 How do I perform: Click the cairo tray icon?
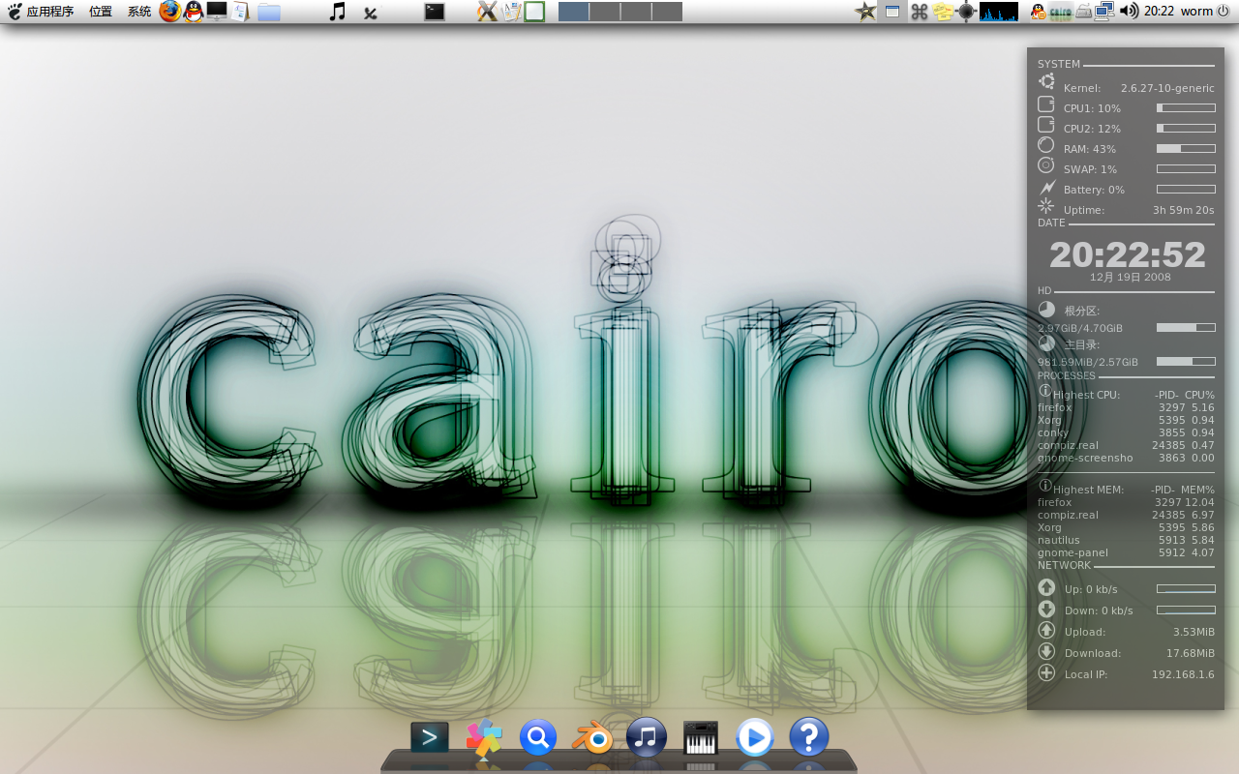[1060, 12]
